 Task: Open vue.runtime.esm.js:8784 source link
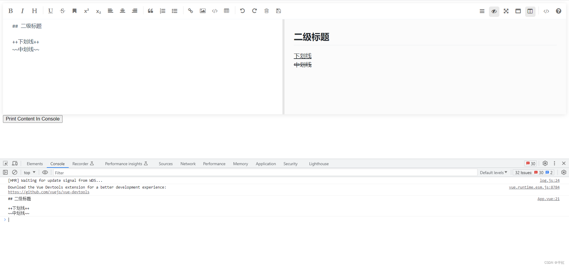pos(534,187)
